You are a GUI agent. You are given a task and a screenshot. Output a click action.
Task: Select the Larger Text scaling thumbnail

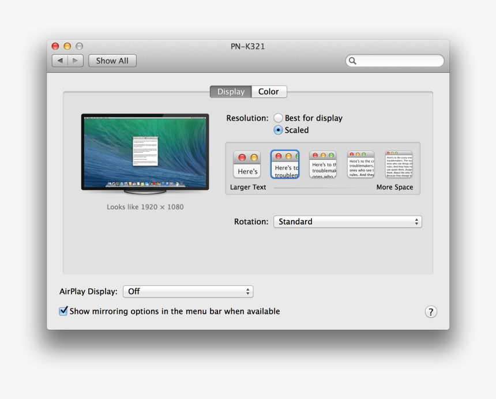point(247,164)
